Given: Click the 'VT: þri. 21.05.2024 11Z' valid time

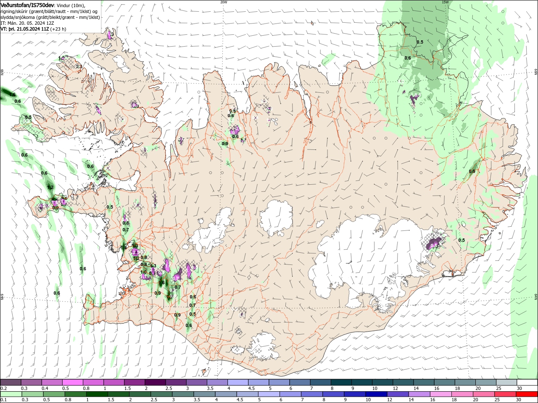Looking at the screenshot, I should (24, 29).
